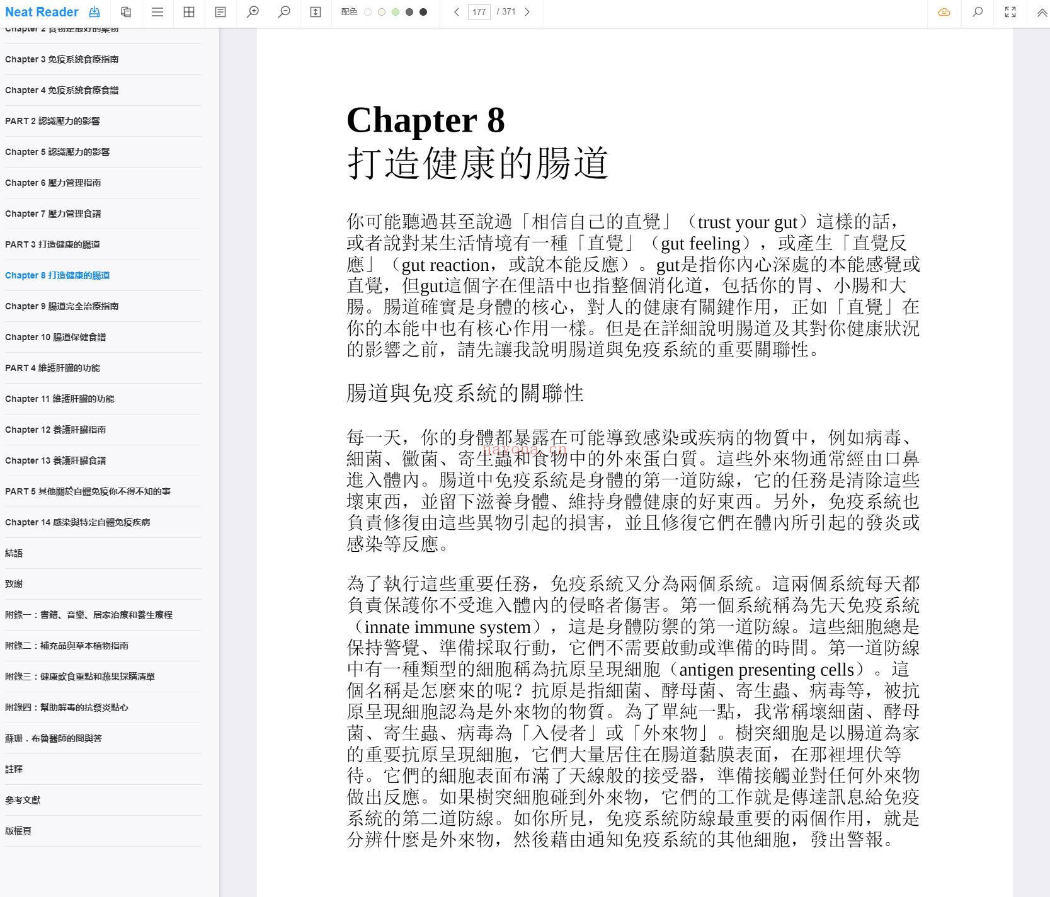Zoom out with magnifier minus icon

pos(284,12)
